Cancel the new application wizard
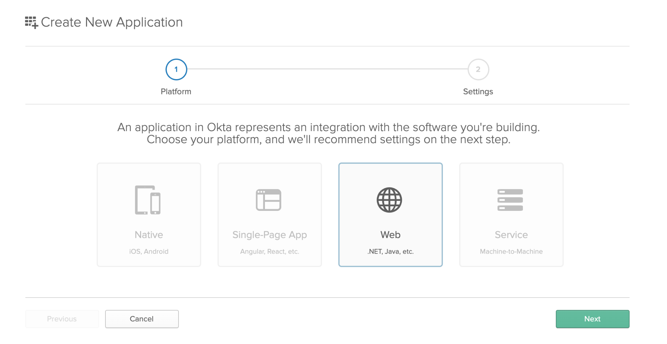The height and width of the screenshot is (344, 667). click(x=142, y=319)
